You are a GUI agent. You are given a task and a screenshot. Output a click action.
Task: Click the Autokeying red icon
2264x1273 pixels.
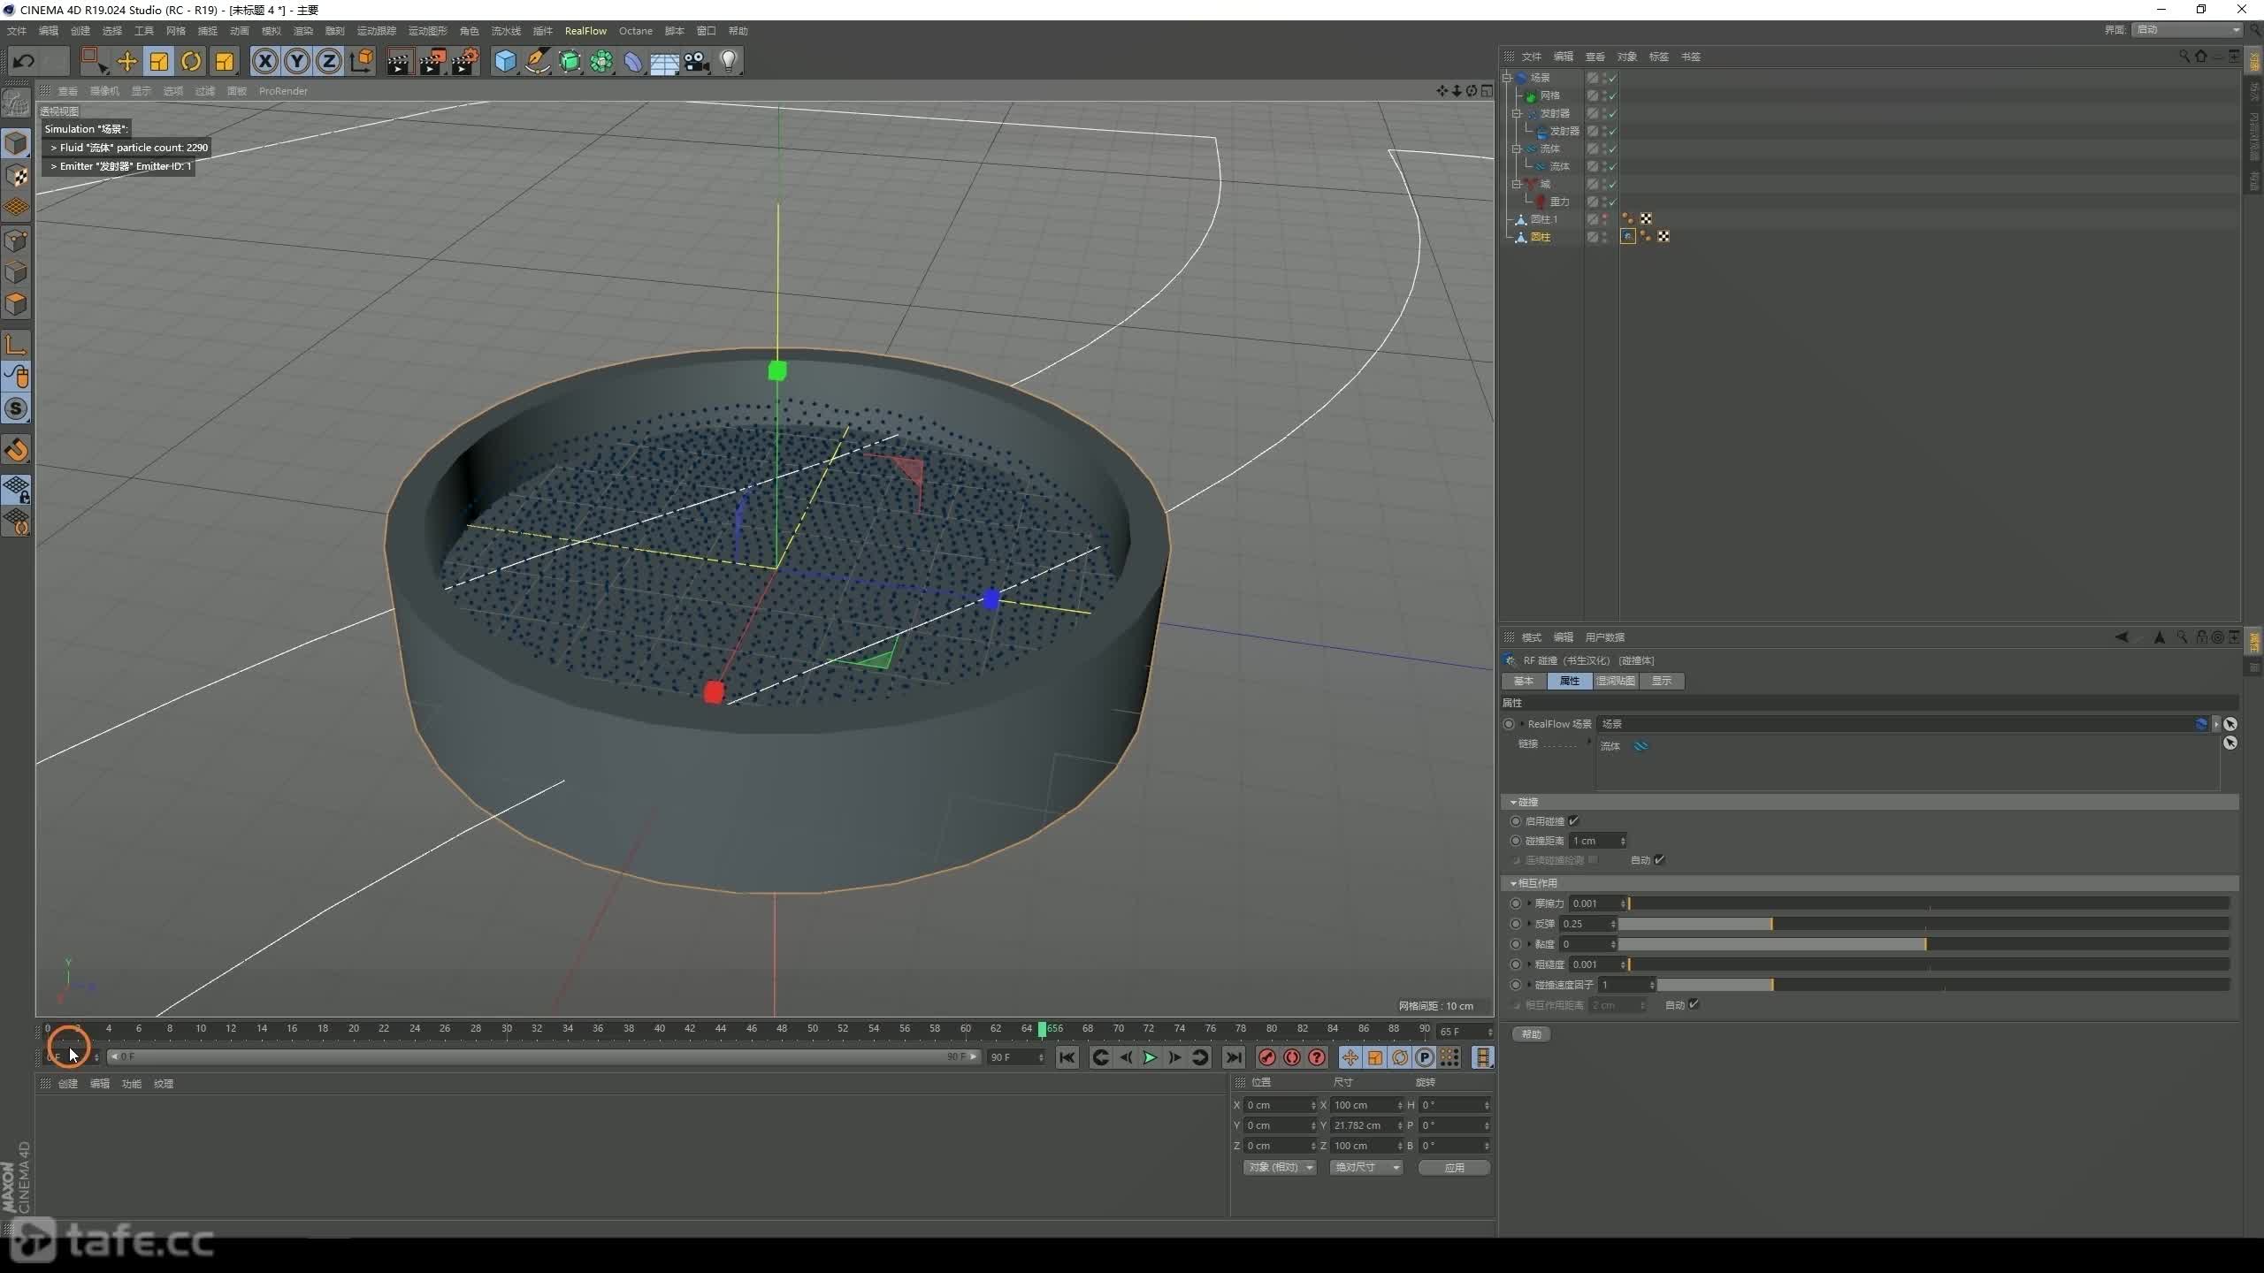point(1291,1057)
